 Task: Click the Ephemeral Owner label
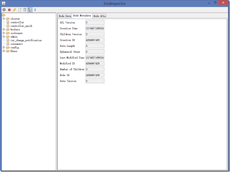[x=70, y=52]
